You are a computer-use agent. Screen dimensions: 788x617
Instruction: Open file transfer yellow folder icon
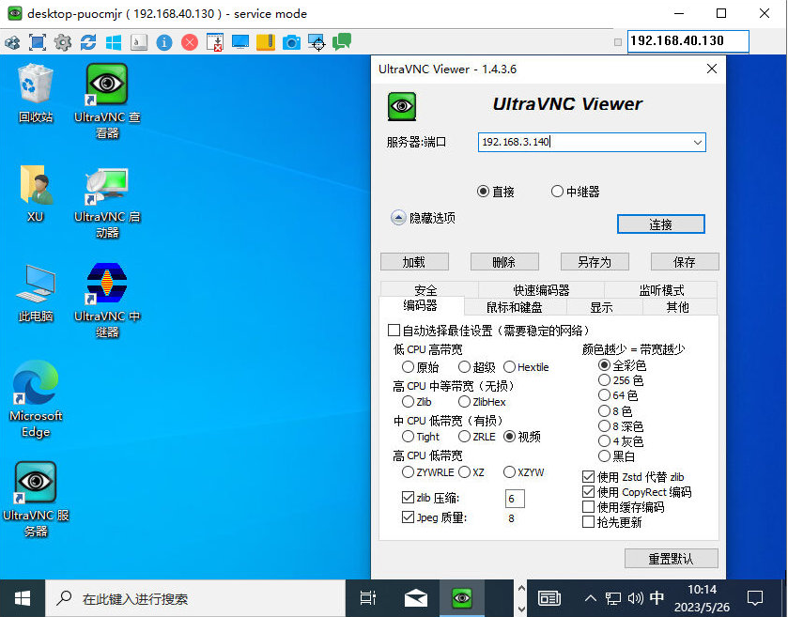pyautogui.click(x=266, y=42)
